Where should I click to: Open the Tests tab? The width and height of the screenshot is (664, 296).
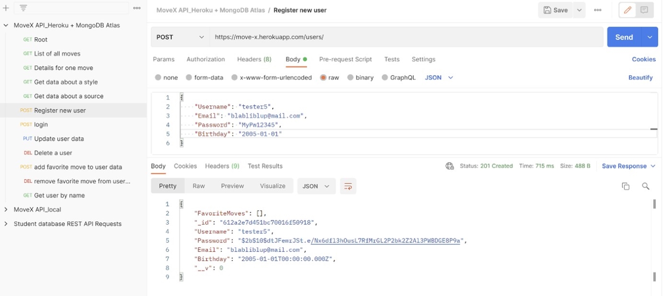(x=392, y=59)
